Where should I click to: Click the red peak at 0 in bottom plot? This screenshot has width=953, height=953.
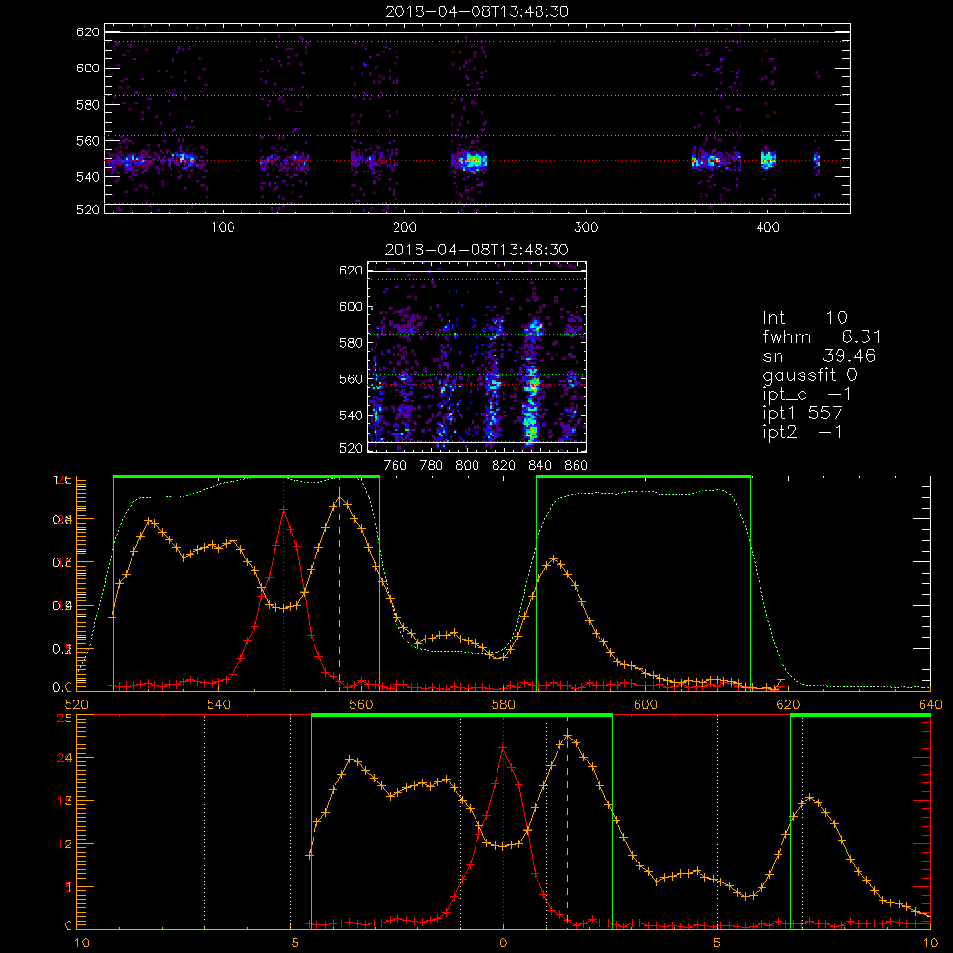point(503,747)
